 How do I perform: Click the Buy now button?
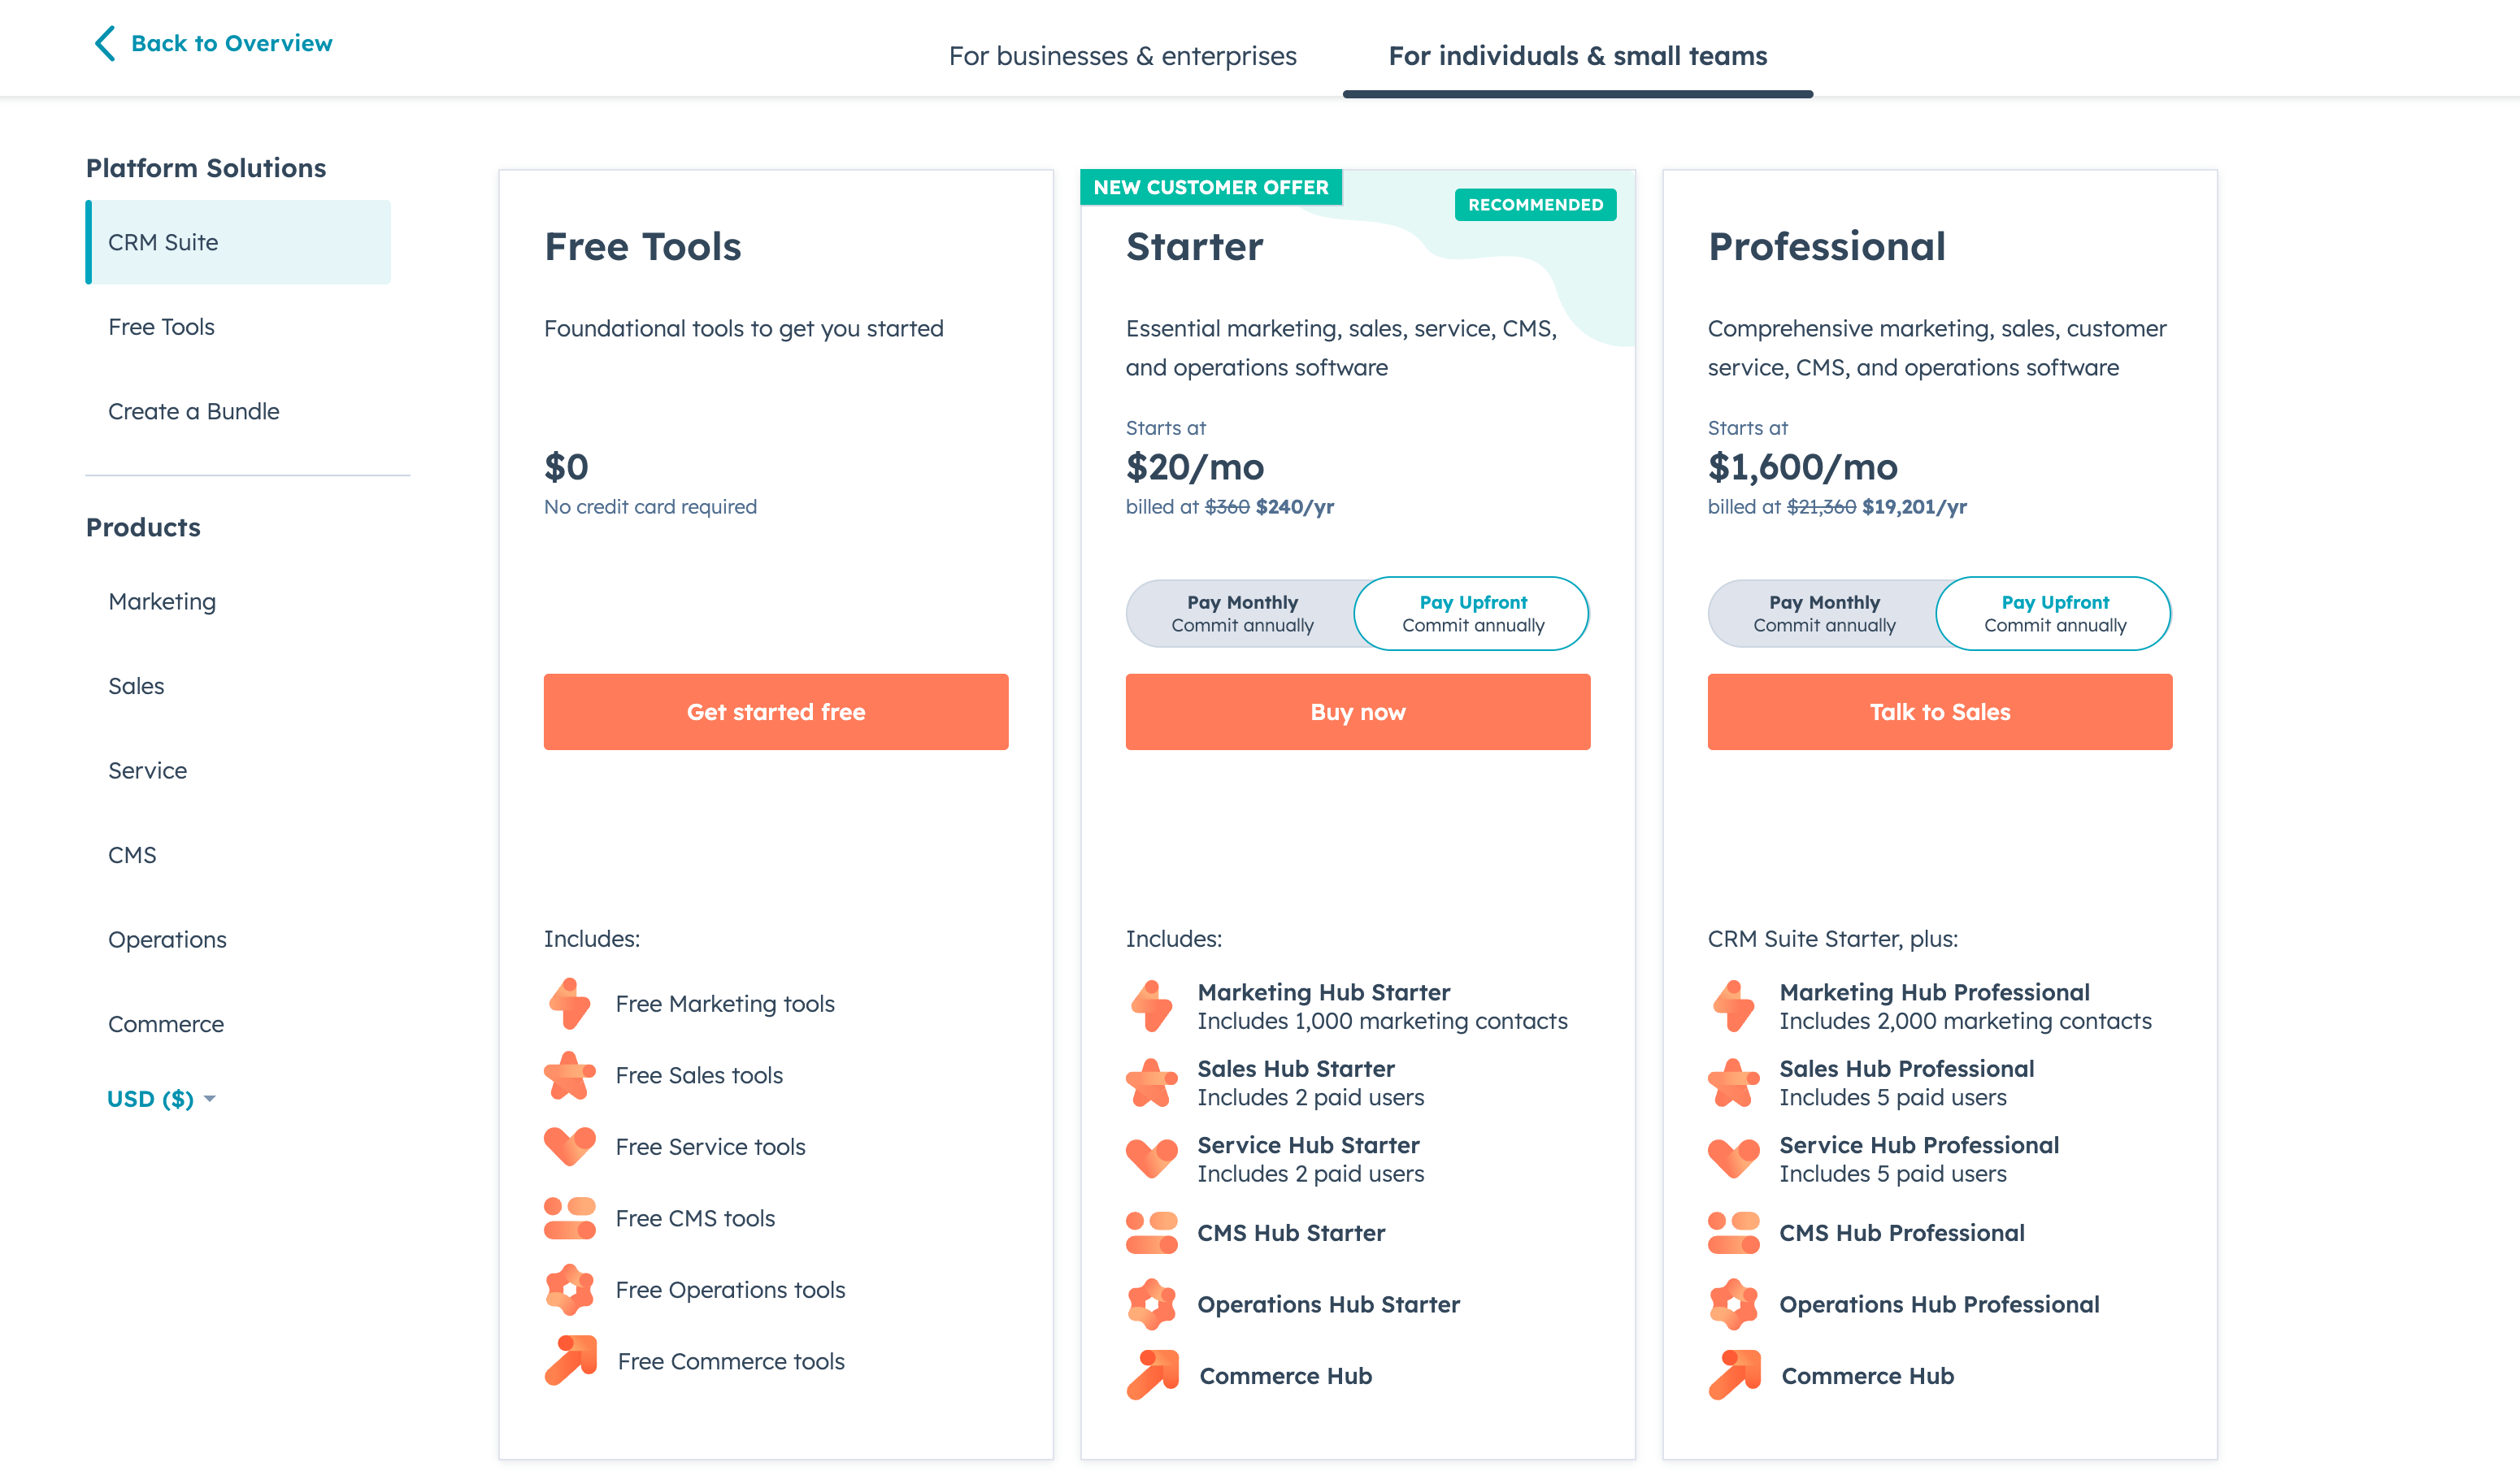[x=1358, y=712]
